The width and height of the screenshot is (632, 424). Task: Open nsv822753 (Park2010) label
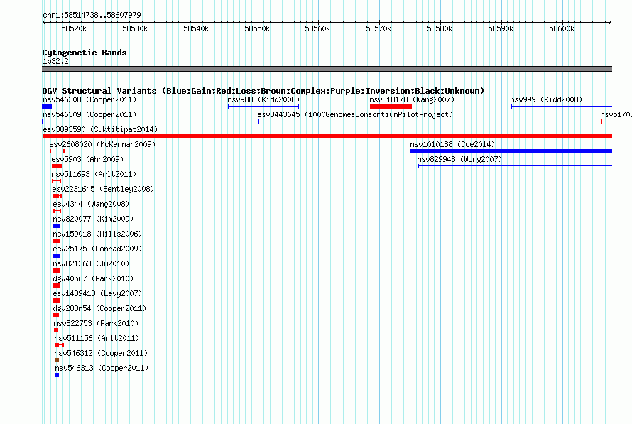[96, 323]
